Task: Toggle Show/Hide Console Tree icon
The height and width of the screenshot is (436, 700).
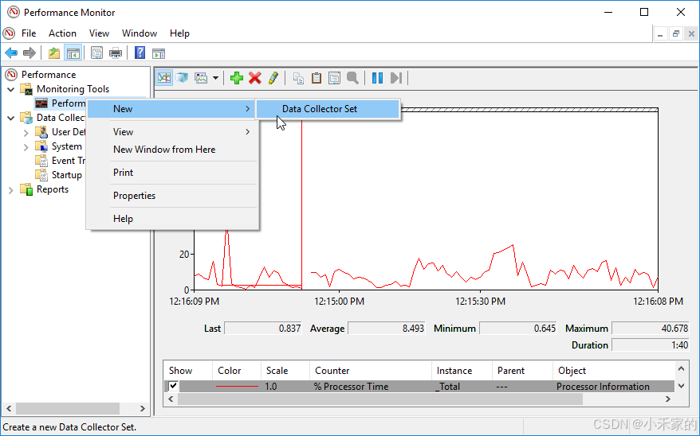Action: click(x=73, y=53)
